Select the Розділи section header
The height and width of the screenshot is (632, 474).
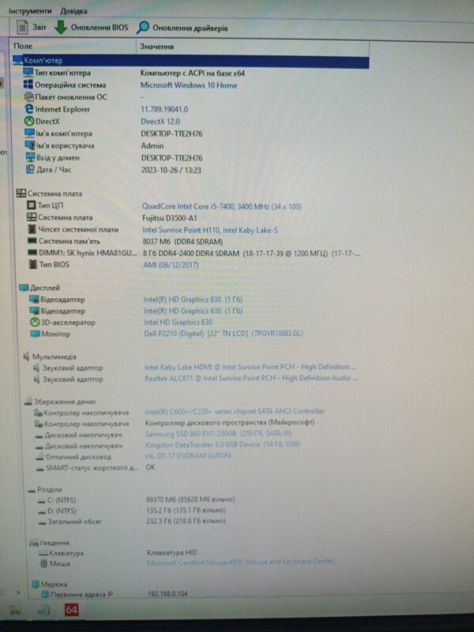(45, 490)
